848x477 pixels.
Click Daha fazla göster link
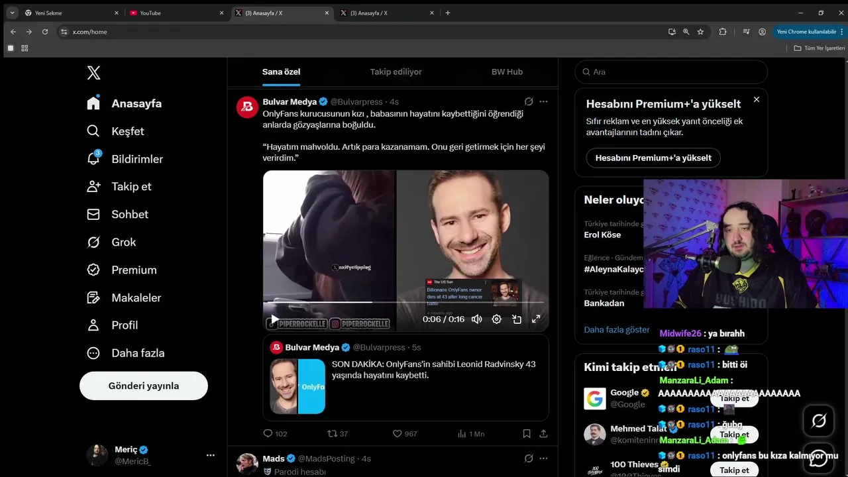tap(617, 329)
